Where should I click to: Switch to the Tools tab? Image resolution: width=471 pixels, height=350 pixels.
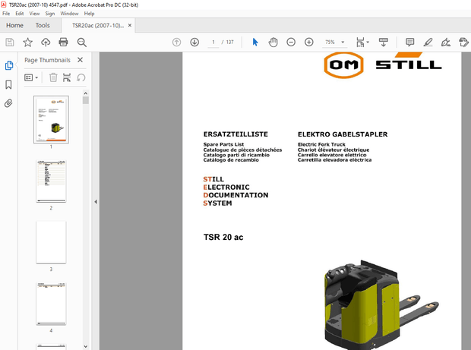pyautogui.click(x=43, y=26)
